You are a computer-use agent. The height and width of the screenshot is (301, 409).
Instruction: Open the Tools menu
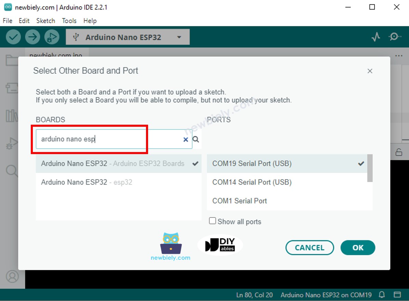69,21
